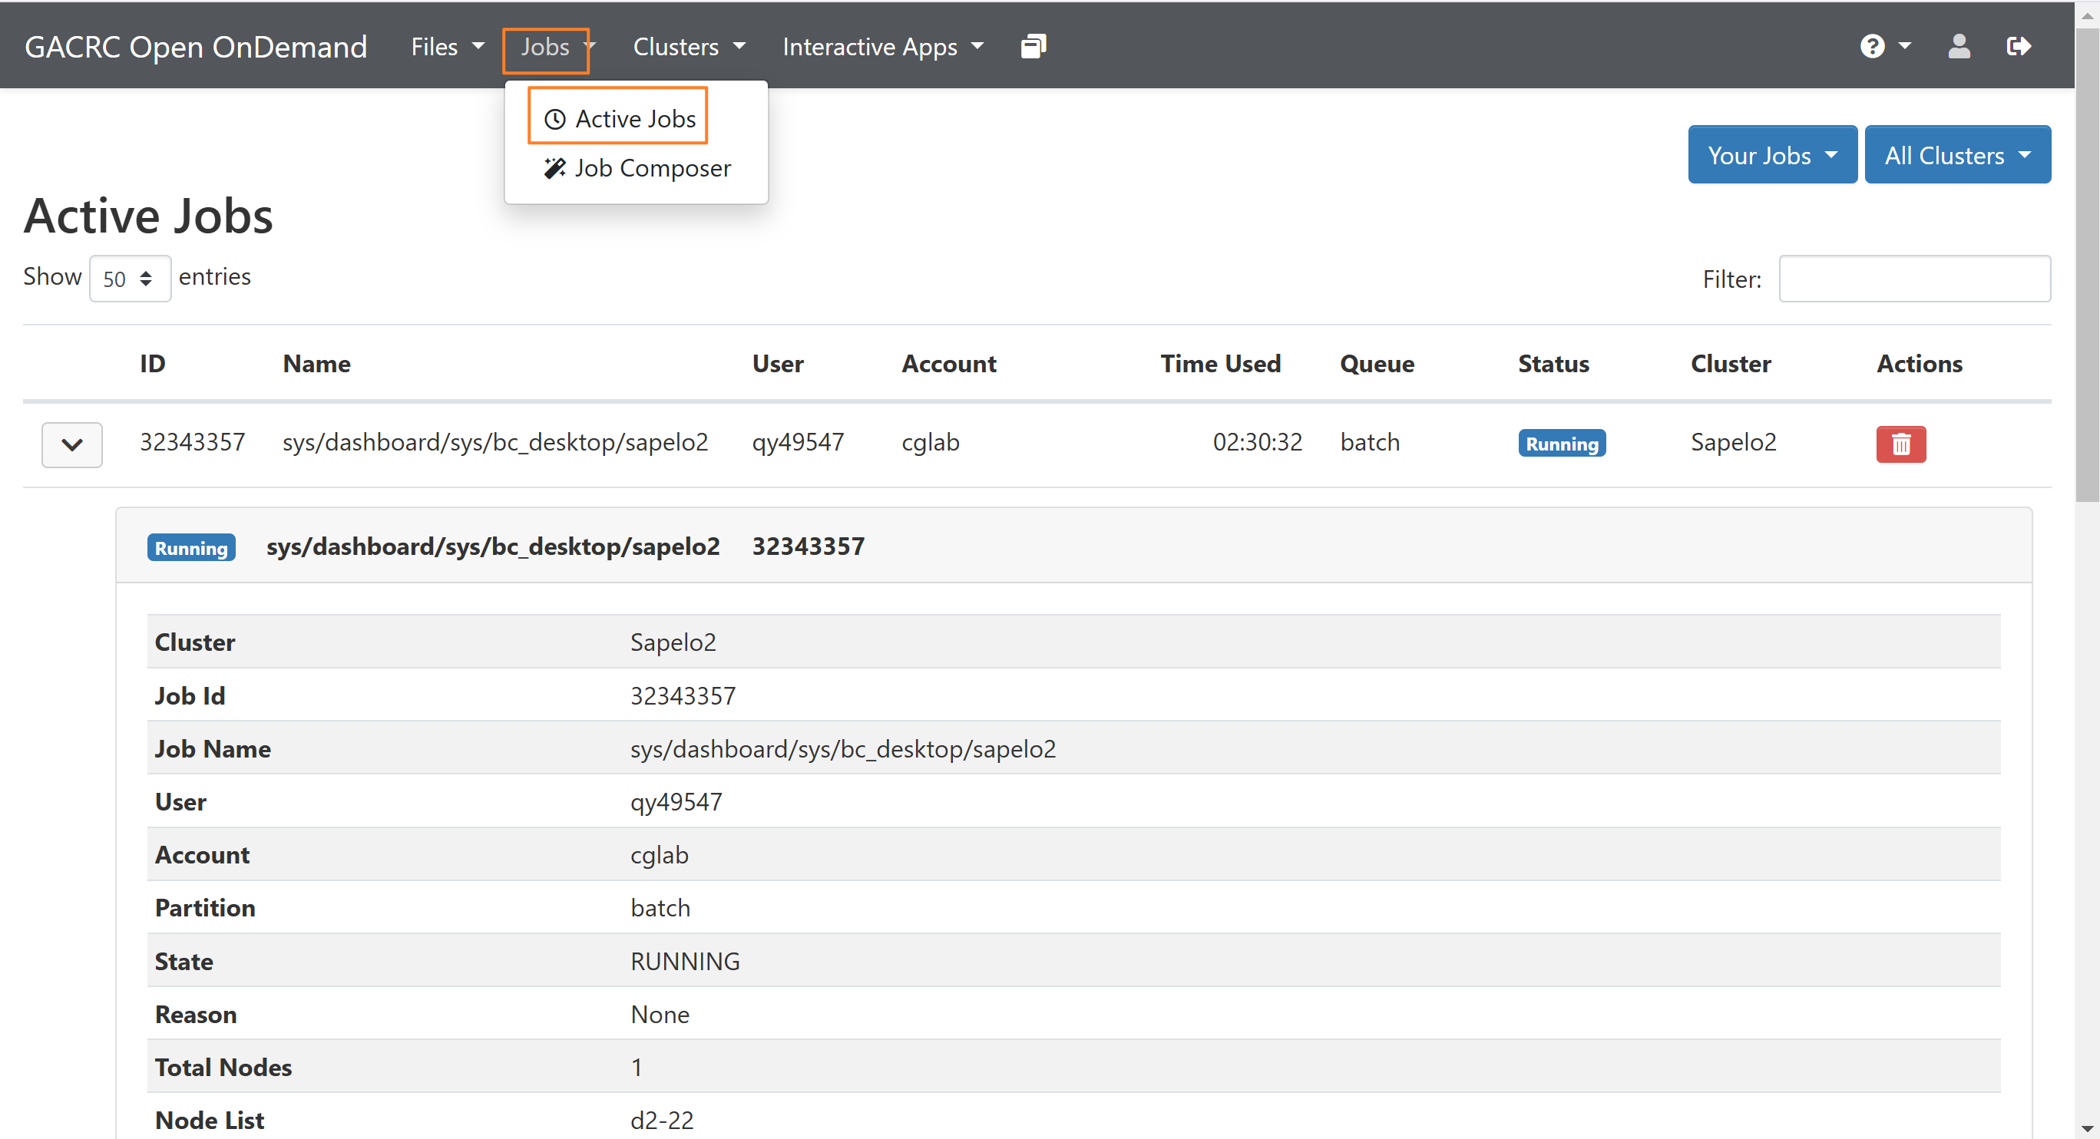Collapse job 32343357 details chevron
The width and height of the screenshot is (2100, 1139).
coord(71,445)
